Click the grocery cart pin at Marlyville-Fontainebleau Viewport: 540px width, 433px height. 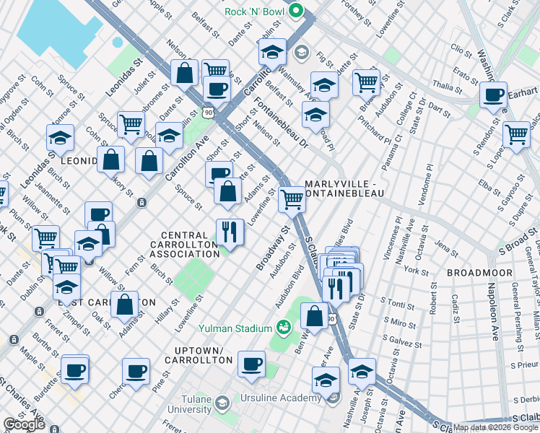point(292,200)
